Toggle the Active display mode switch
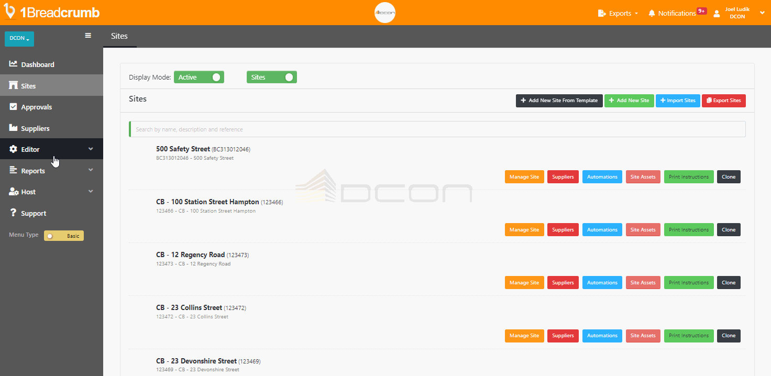 (x=199, y=77)
